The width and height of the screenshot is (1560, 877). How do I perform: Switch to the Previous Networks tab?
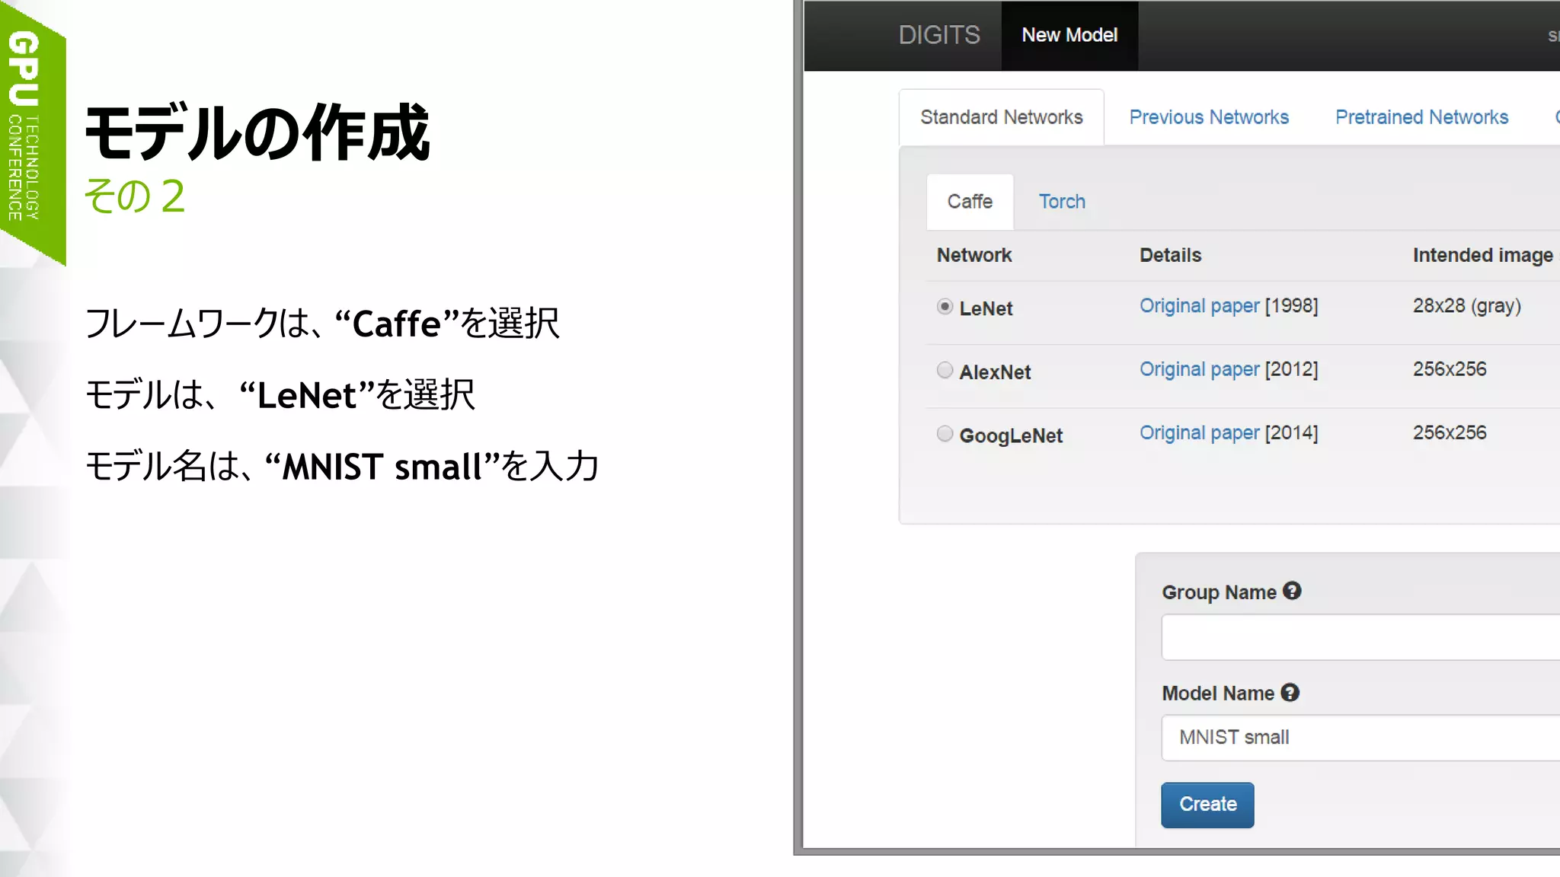tap(1209, 117)
